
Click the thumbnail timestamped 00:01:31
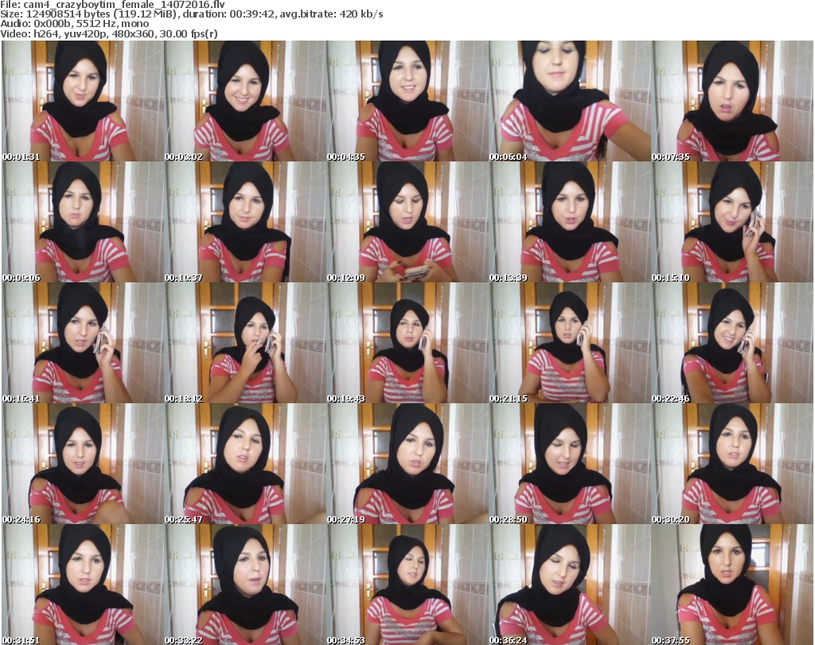pos(82,101)
